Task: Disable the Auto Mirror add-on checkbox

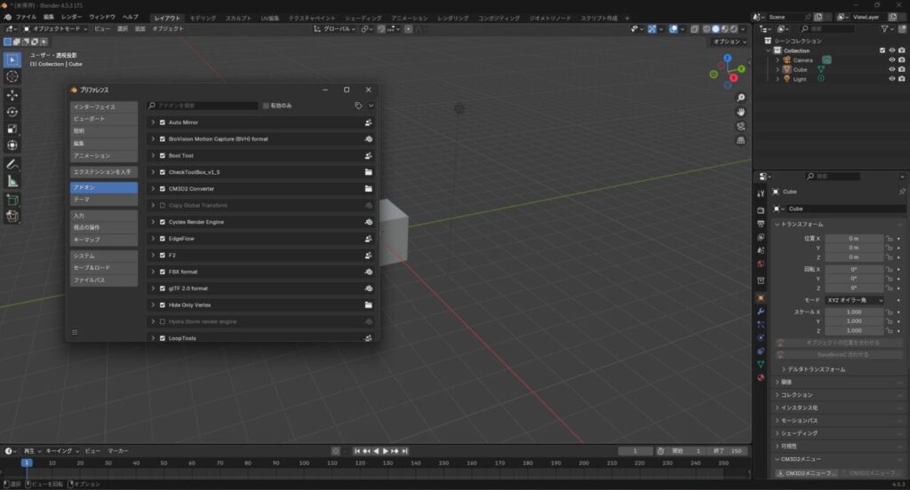Action: click(x=163, y=122)
